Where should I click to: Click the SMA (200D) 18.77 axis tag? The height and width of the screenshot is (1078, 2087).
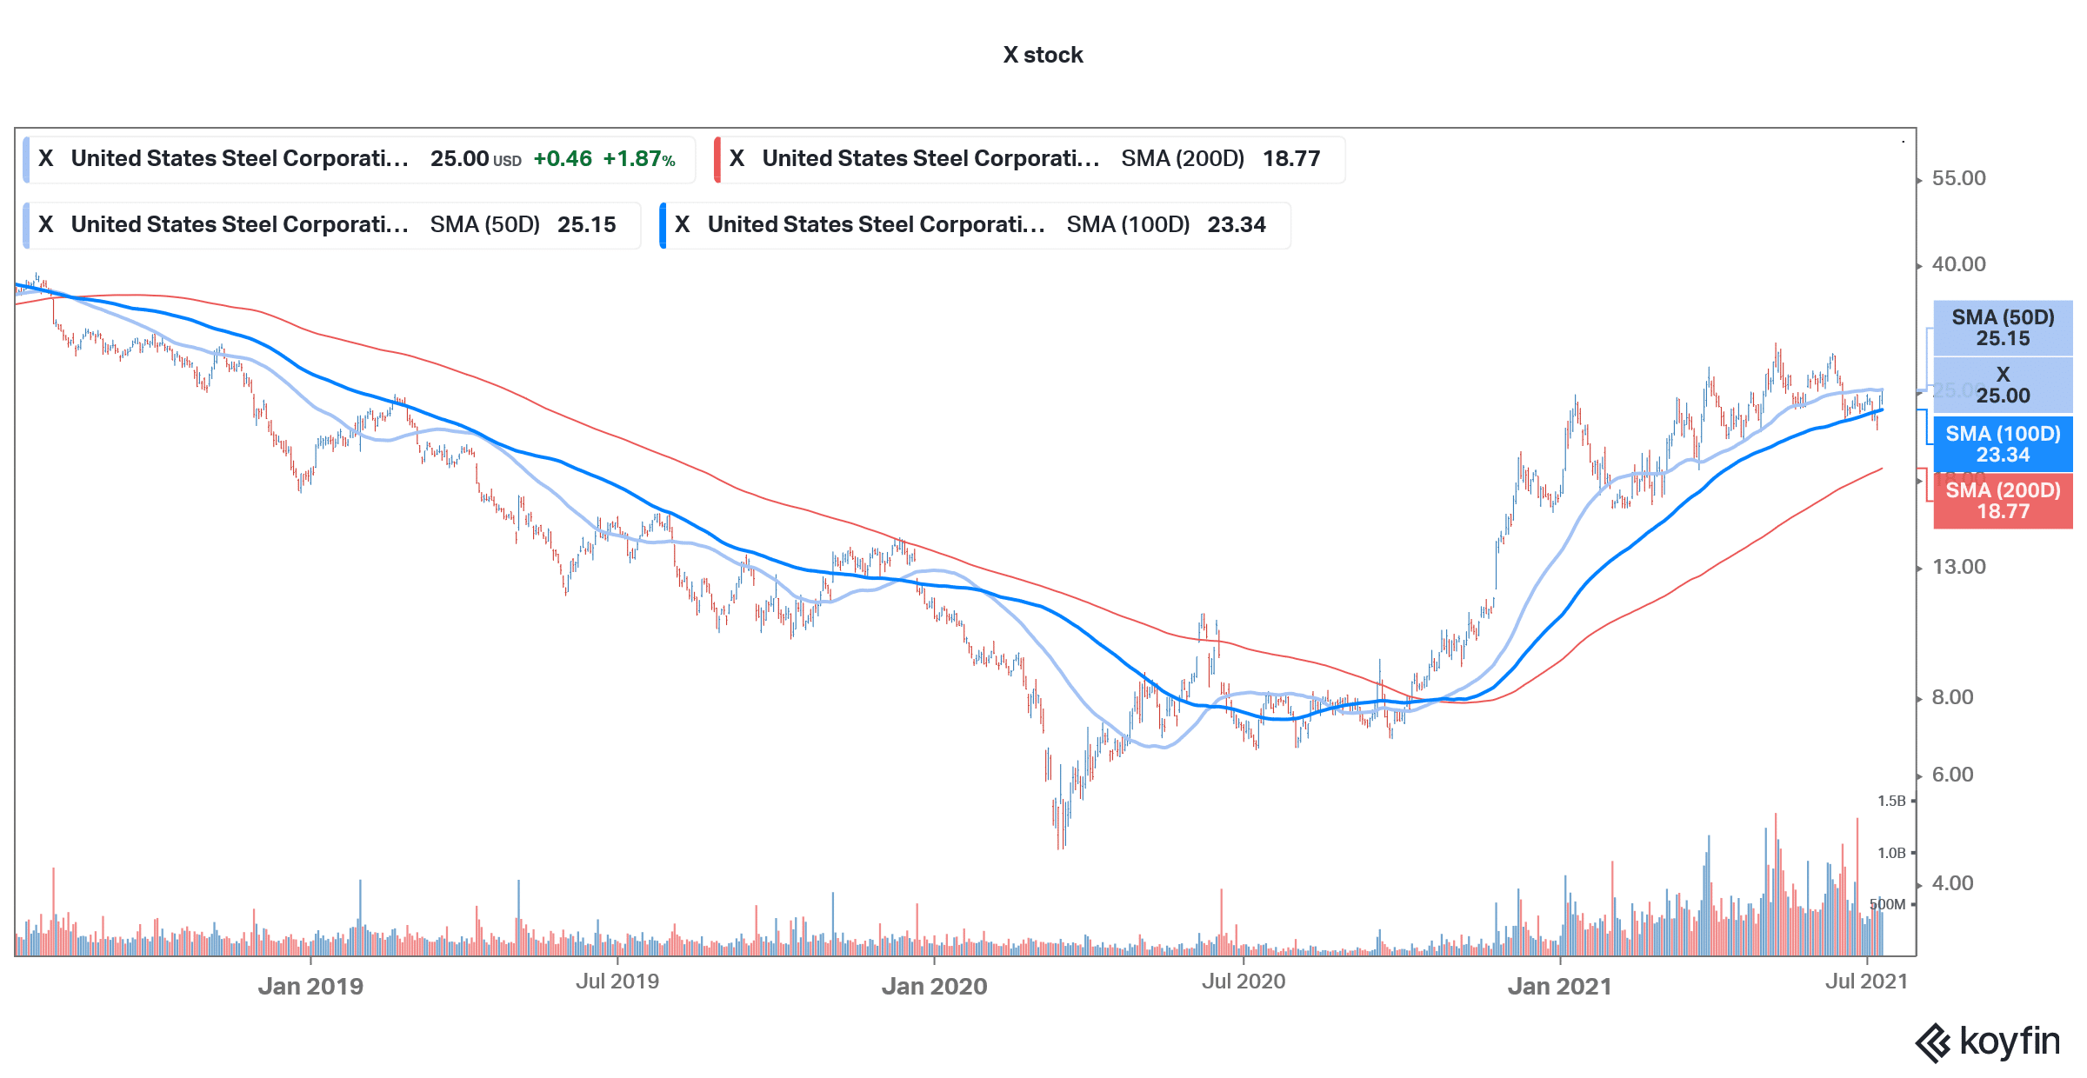tap(2003, 501)
